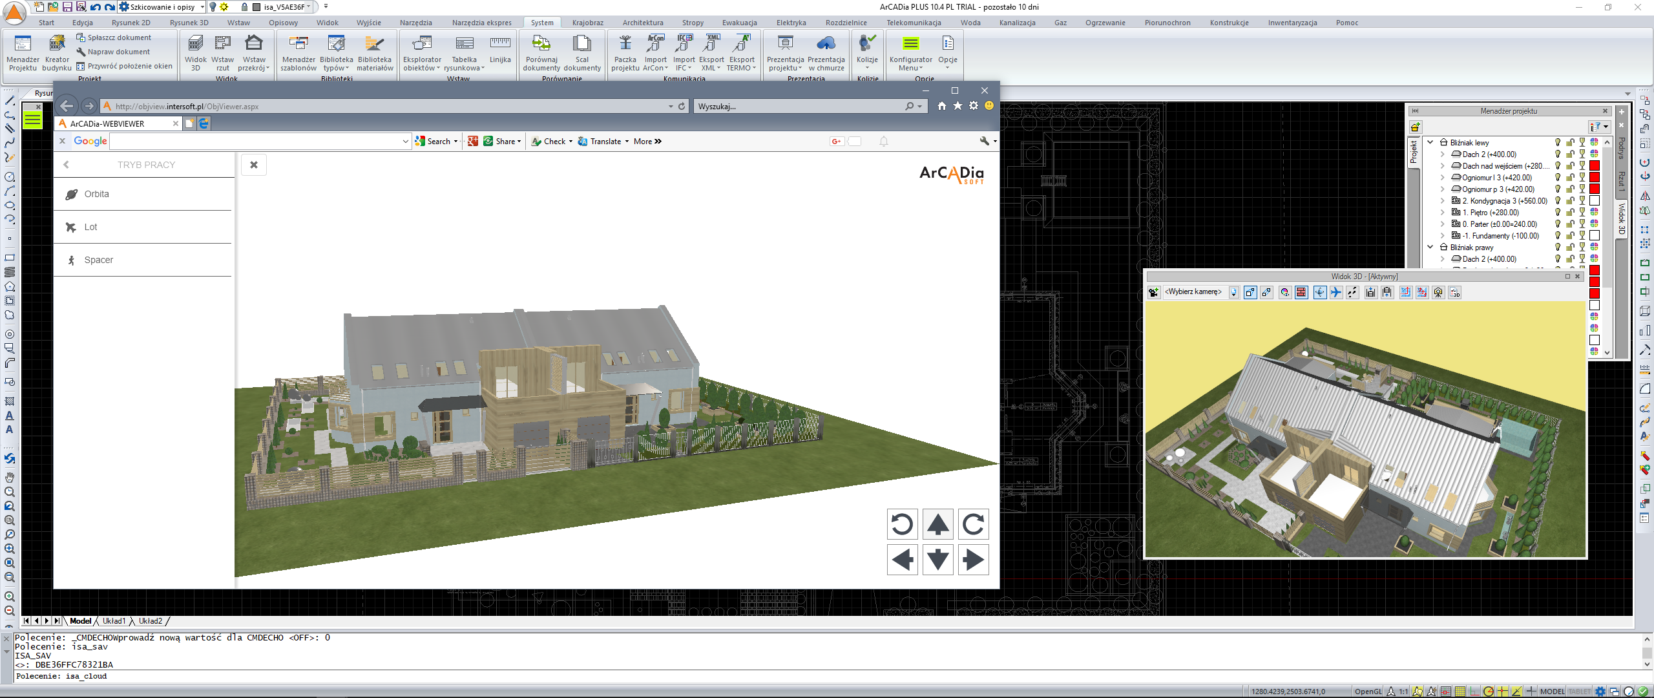Move view up arrow in web viewer

(x=937, y=524)
